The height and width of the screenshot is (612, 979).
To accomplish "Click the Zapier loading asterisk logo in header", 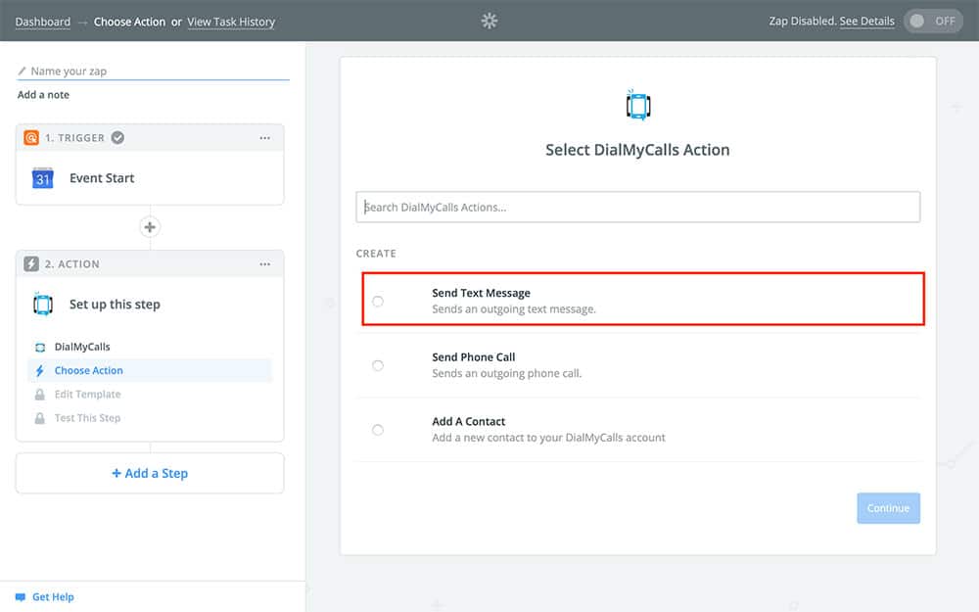I will click(489, 21).
